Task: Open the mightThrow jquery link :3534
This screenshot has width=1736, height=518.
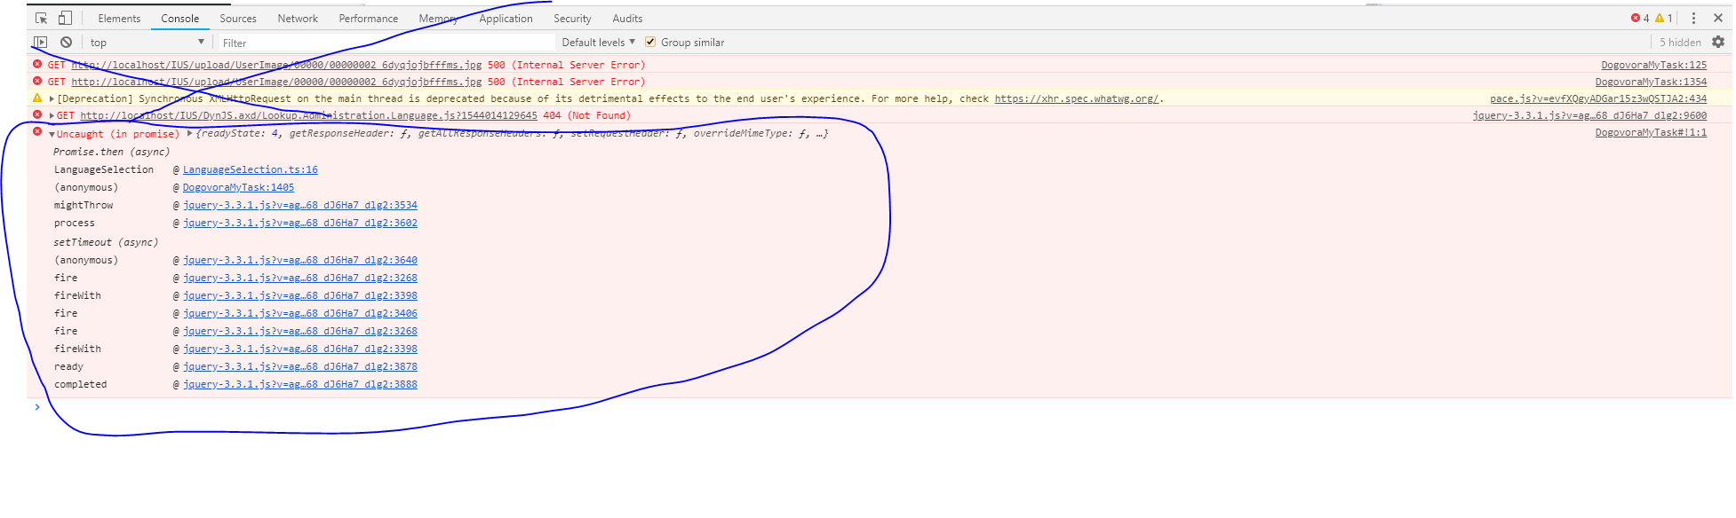Action: pyautogui.click(x=300, y=205)
